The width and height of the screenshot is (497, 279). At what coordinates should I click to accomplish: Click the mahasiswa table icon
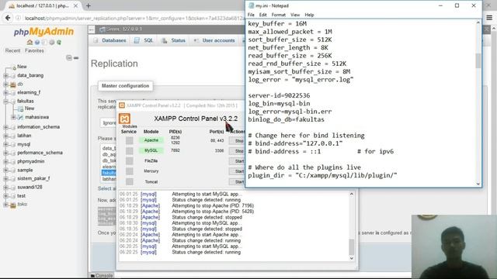[21, 117]
